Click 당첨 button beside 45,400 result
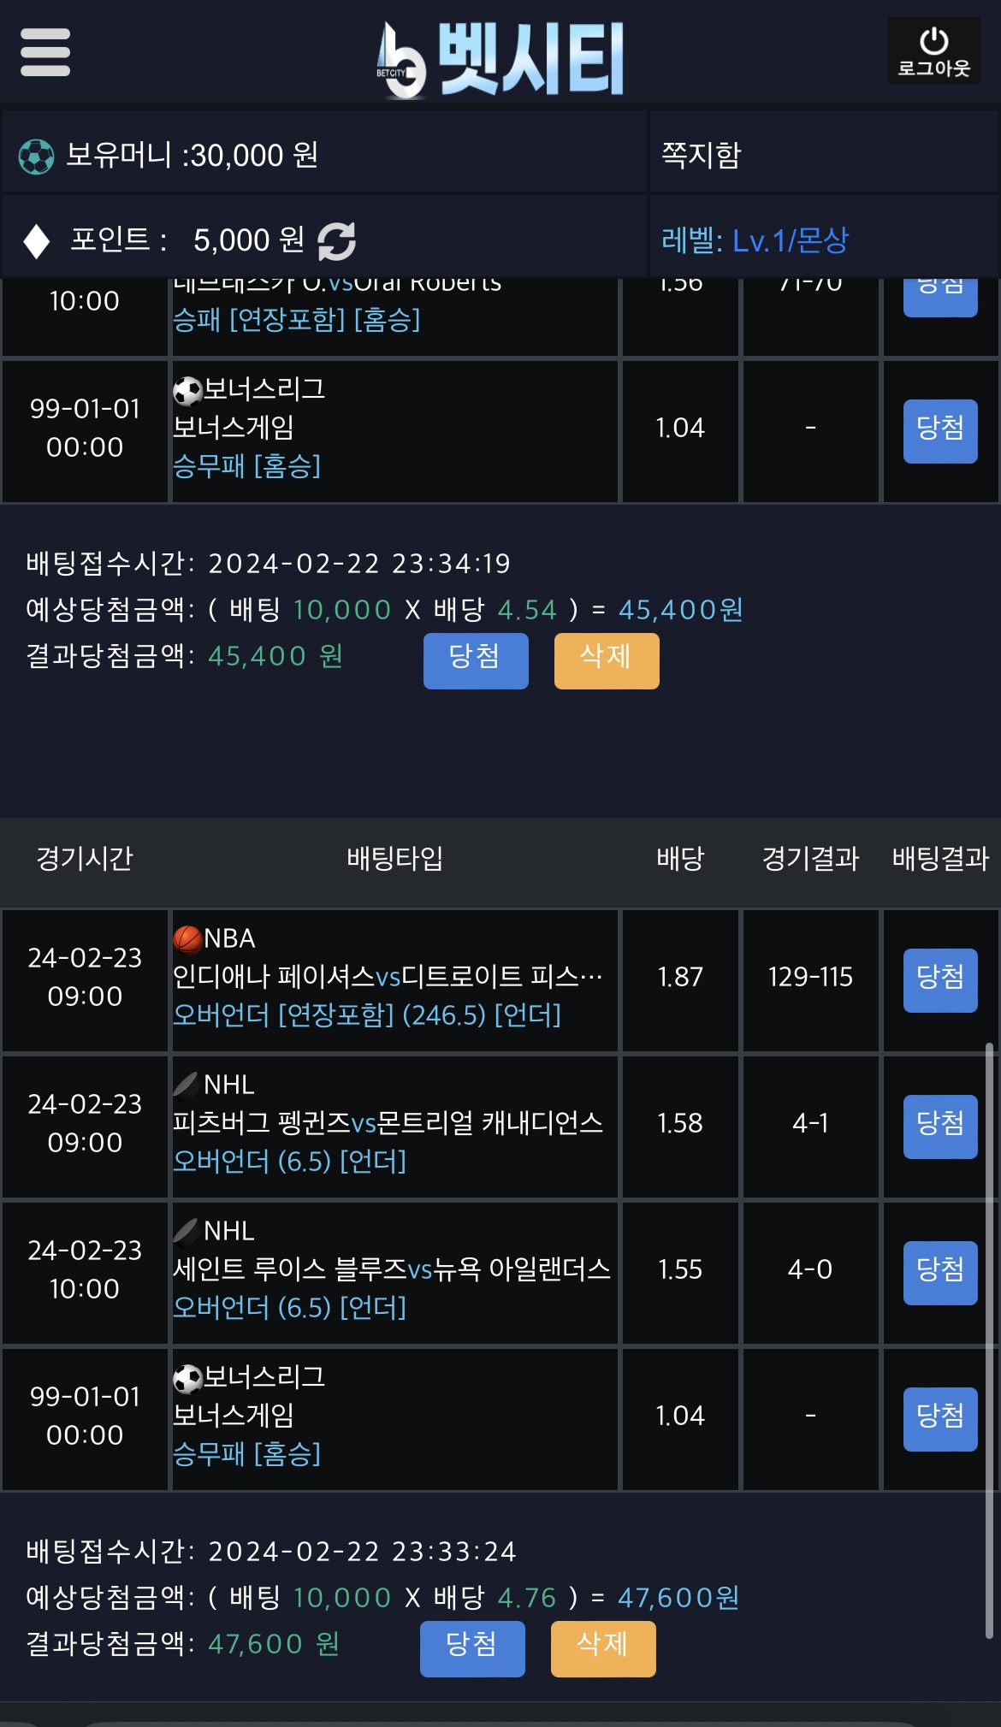 click(476, 660)
